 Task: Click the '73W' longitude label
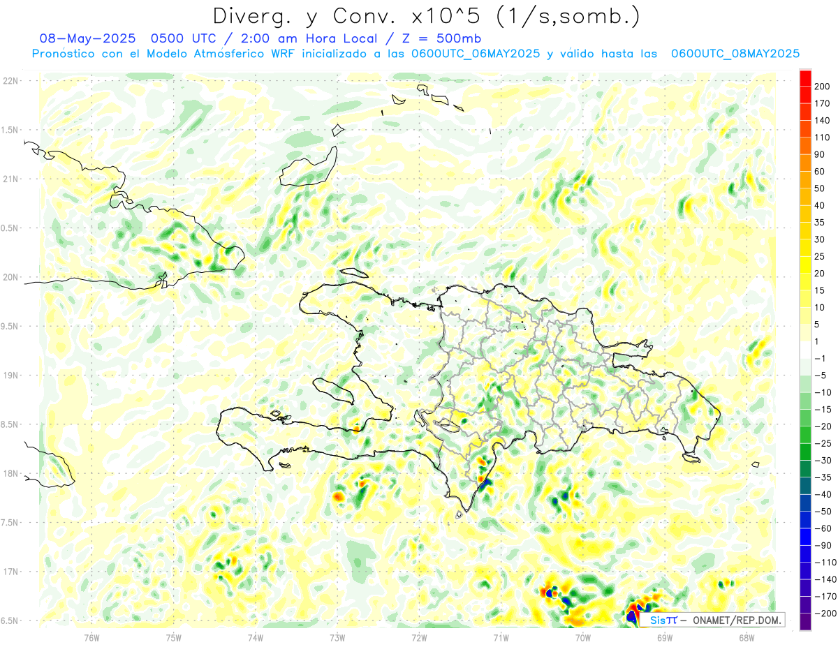[337, 637]
